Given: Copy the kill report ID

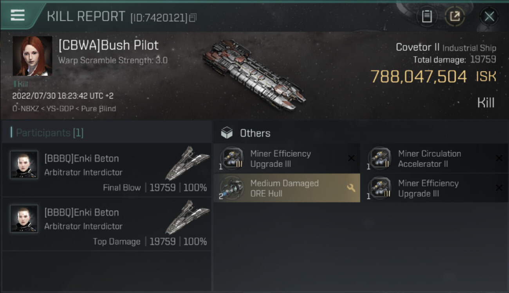Looking at the screenshot, I should click(x=192, y=18).
